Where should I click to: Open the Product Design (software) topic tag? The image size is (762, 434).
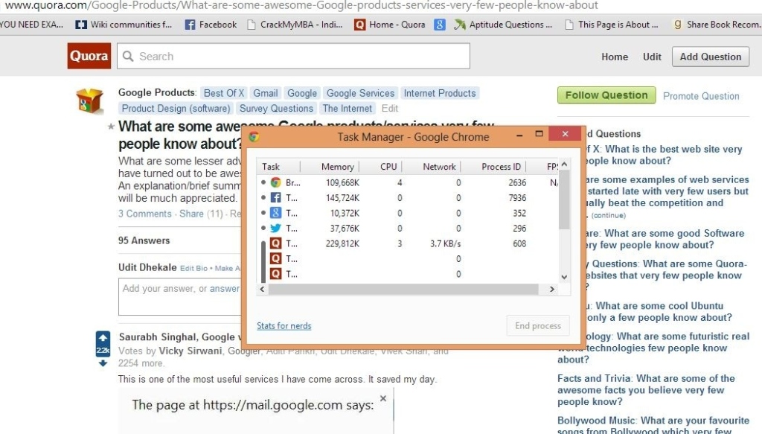click(x=176, y=108)
